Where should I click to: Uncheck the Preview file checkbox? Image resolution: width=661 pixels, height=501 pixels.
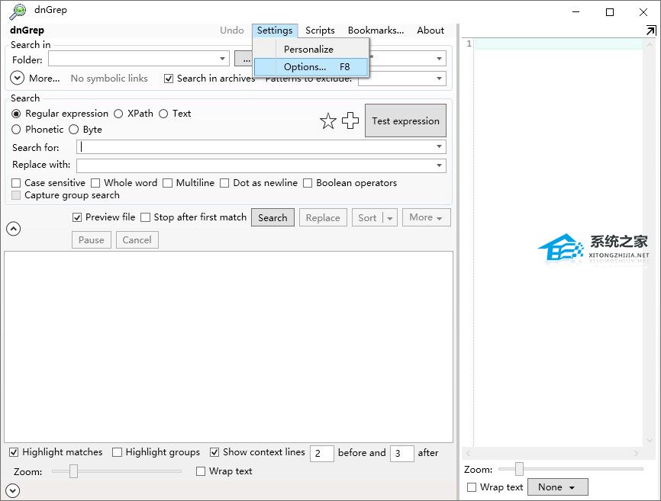(77, 217)
